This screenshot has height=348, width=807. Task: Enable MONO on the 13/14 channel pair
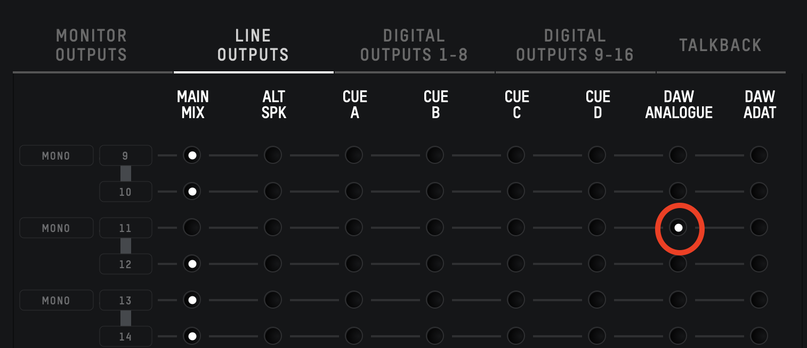[x=56, y=300]
